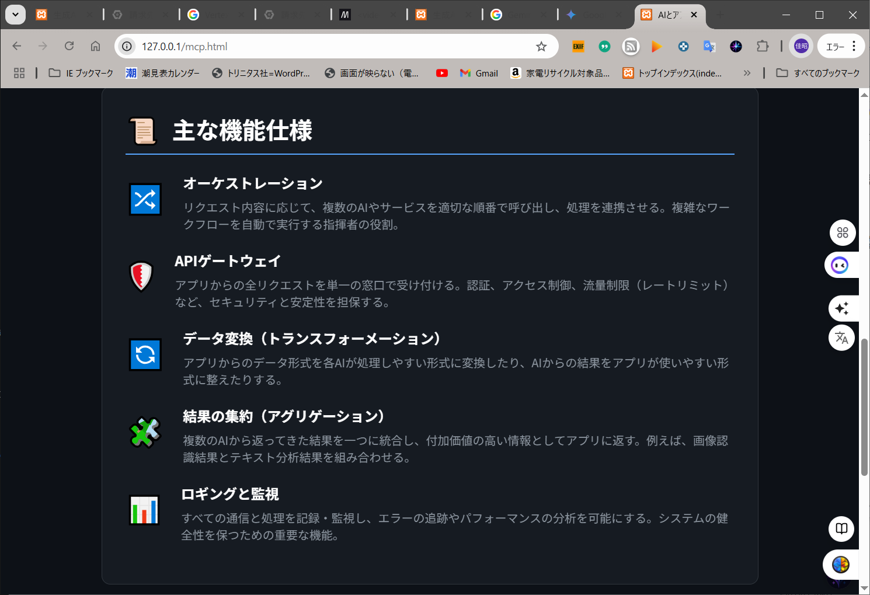
Task: Open the floating book reader button
Action: coord(841,529)
